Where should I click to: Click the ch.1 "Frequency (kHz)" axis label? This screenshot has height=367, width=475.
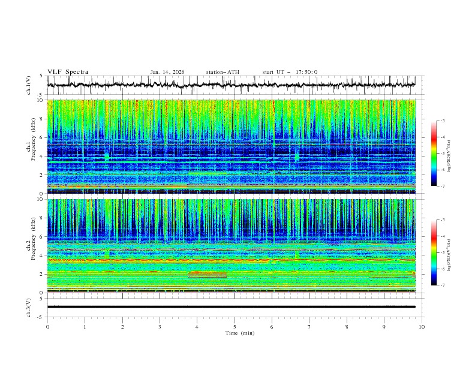(33, 140)
